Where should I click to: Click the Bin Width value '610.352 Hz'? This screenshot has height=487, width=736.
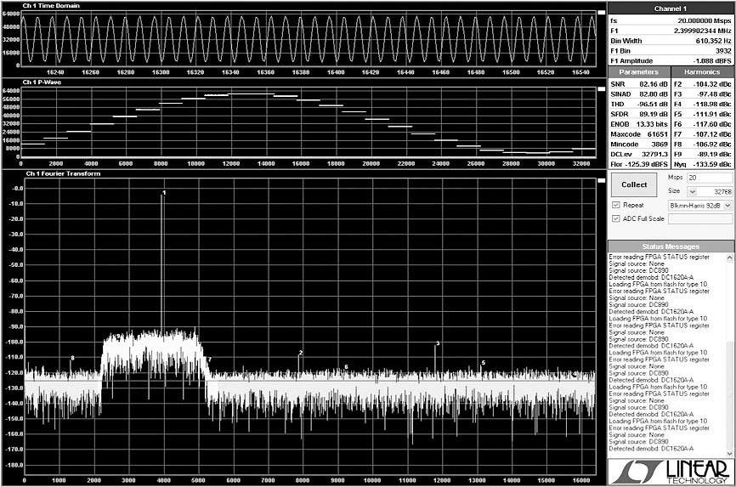(x=713, y=41)
